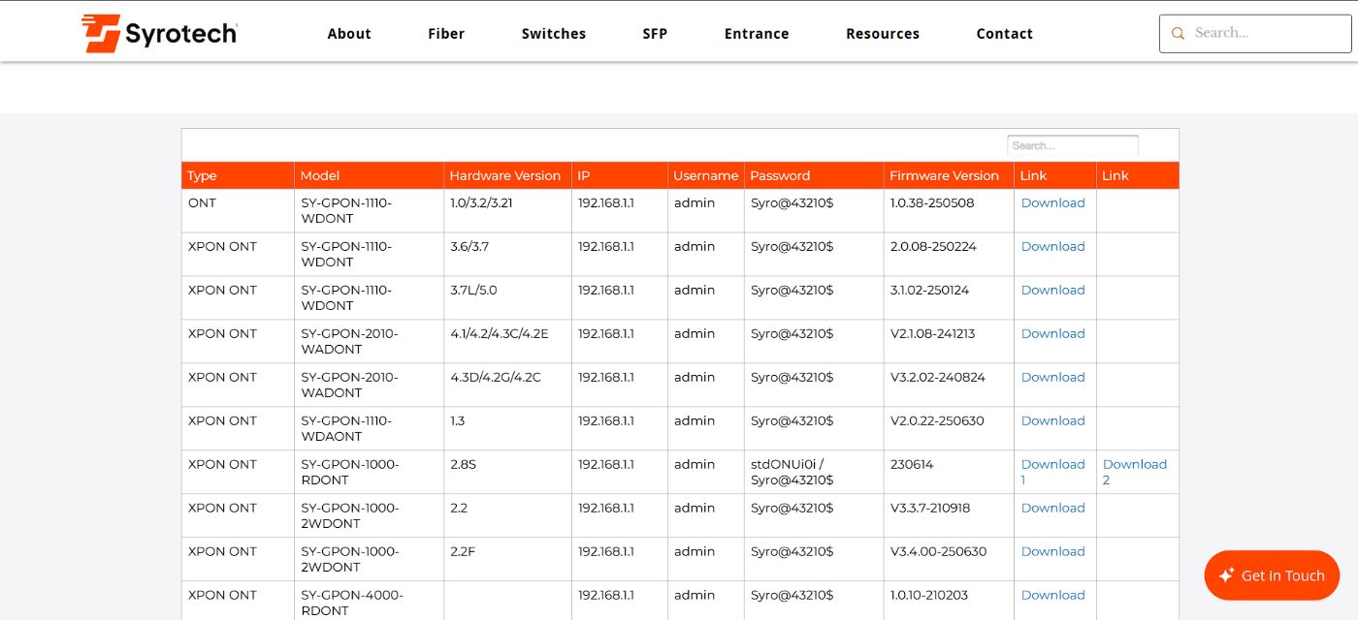The image size is (1358, 620).
Task: Download firmware 1.0.38-250508
Action: tap(1052, 203)
